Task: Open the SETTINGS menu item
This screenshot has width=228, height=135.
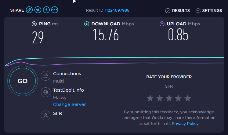Action: [212, 11]
